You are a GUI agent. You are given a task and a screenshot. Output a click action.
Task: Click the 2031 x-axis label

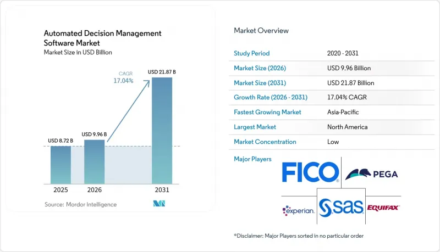pos(162,190)
